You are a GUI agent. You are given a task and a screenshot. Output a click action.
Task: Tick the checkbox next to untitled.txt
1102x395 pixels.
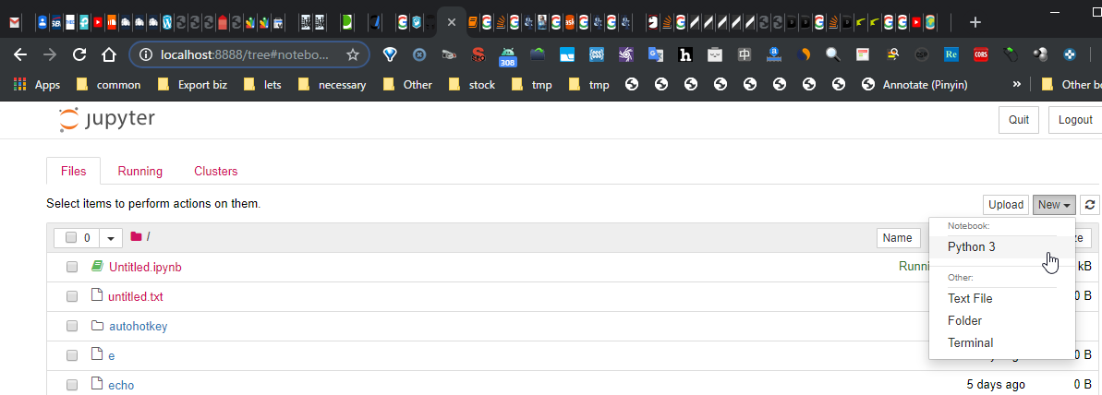tap(72, 296)
